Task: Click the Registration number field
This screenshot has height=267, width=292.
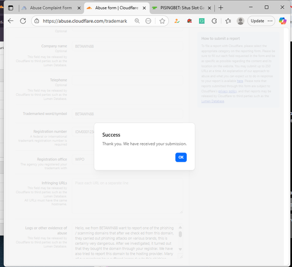Action: [83, 131]
